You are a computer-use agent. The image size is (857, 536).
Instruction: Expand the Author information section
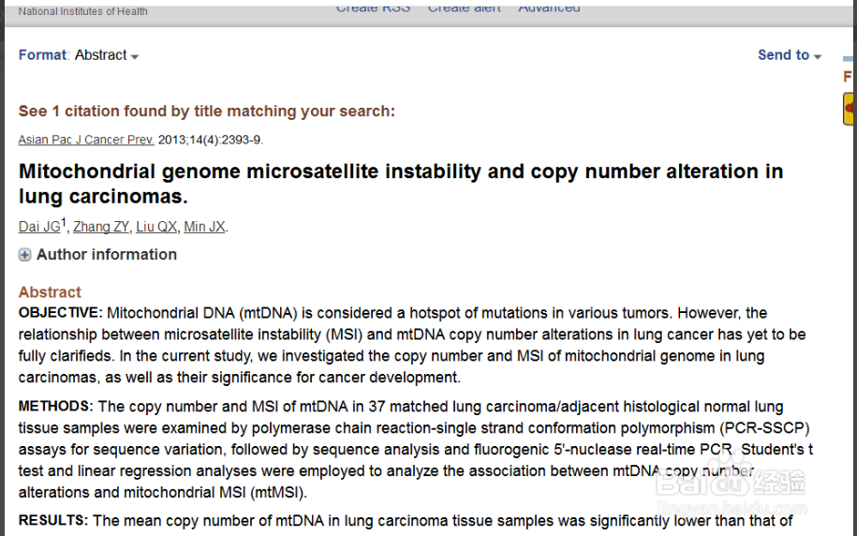[106, 255]
